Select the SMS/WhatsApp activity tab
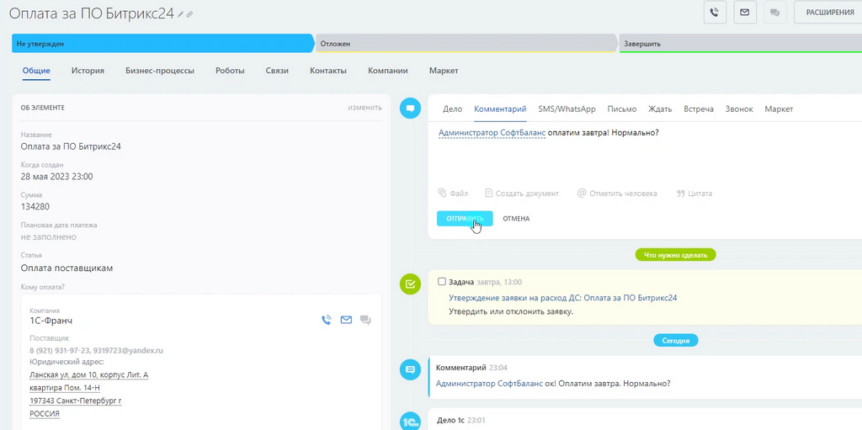The height and width of the screenshot is (430, 862). pos(567,109)
